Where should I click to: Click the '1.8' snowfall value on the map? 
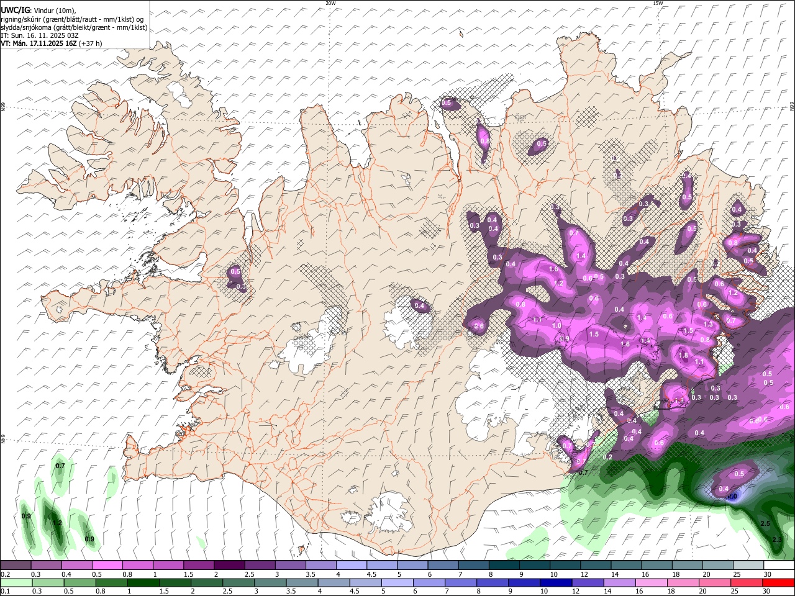coord(684,356)
